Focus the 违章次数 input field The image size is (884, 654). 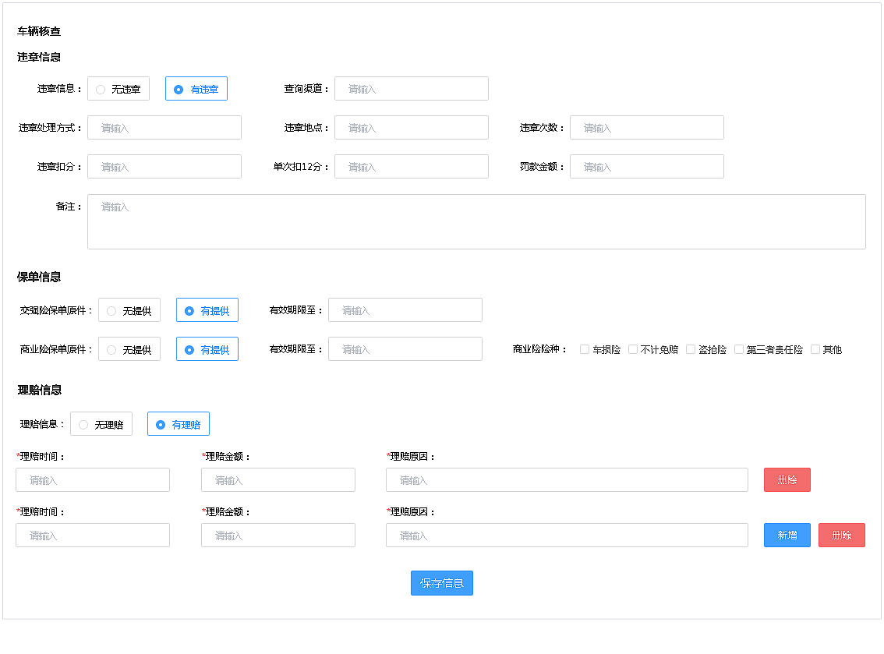click(647, 127)
